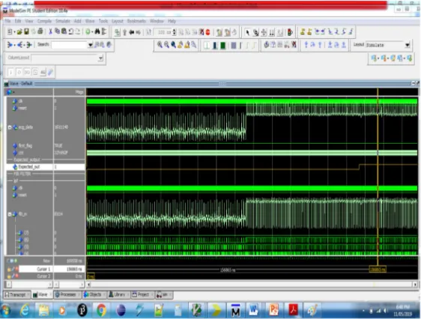The image size is (421, 319).
Task: Select the Expected_out signal row
Action: [46, 167]
